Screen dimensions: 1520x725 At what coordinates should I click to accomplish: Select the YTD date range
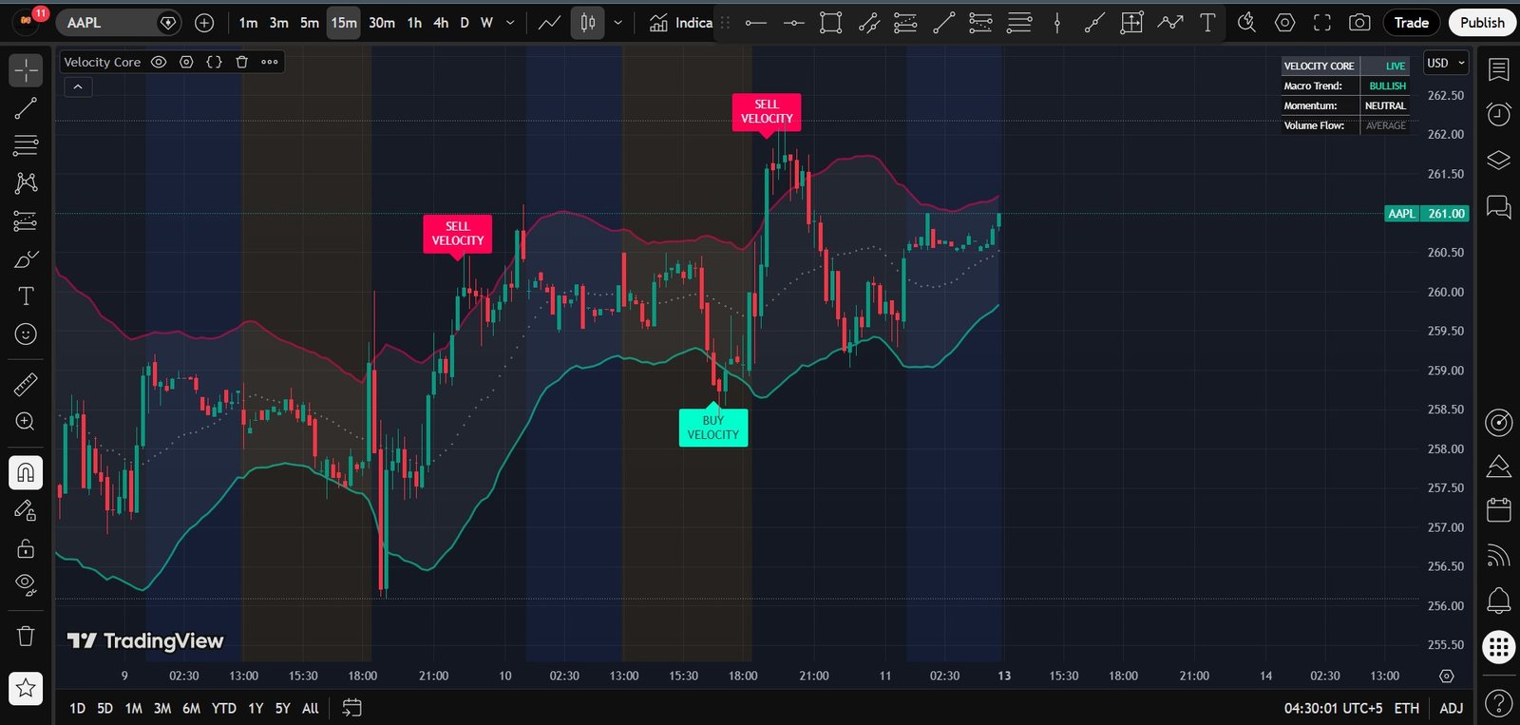(x=223, y=708)
